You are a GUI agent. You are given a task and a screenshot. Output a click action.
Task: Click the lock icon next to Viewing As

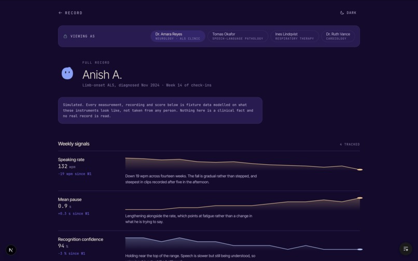pos(65,36)
